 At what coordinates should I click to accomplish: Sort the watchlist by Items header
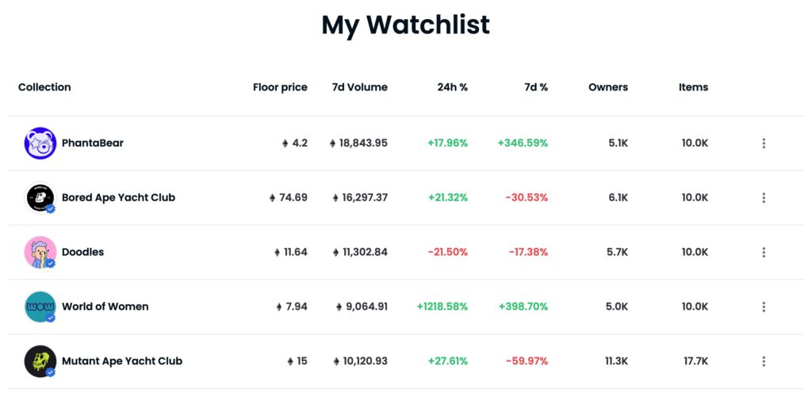click(x=693, y=87)
